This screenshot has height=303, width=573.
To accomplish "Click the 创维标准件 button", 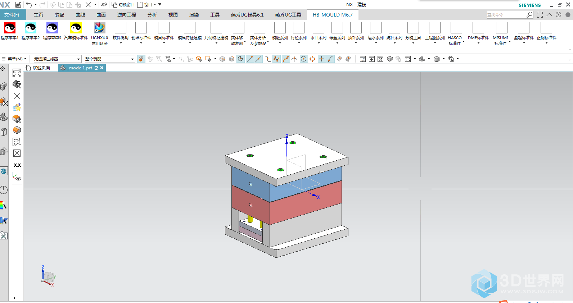I will tap(141, 33).
